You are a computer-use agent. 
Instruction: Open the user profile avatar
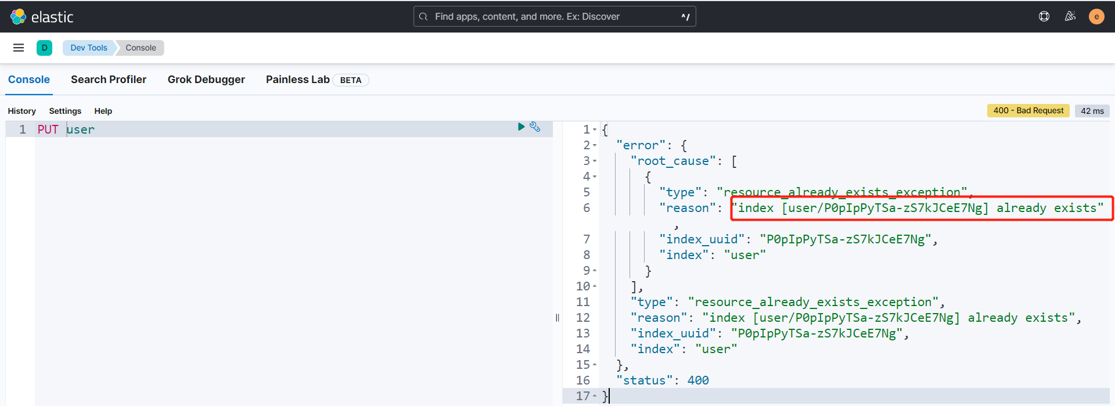[1096, 16]
